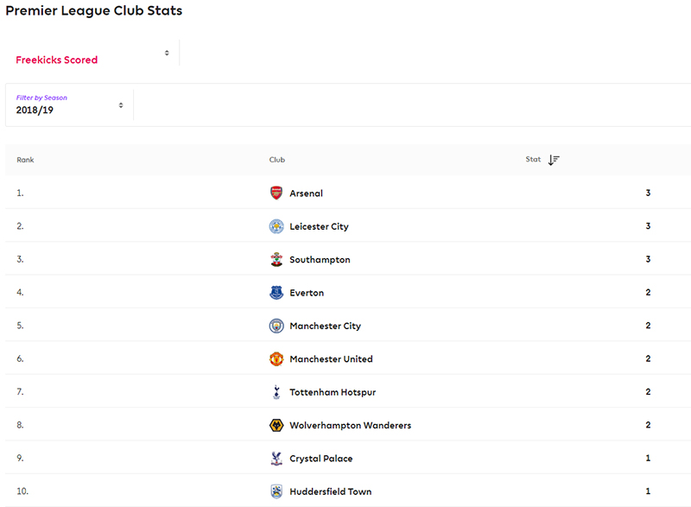
Task: Open the Manchester City crest icon
Action: click(x=276, y=326)
